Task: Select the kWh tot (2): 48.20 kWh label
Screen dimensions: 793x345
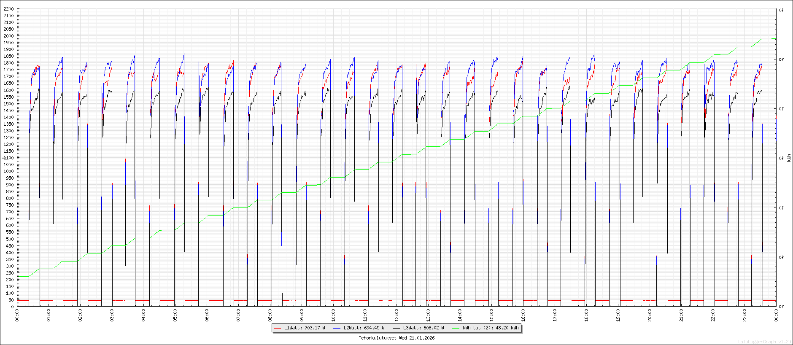Action: 490,328
